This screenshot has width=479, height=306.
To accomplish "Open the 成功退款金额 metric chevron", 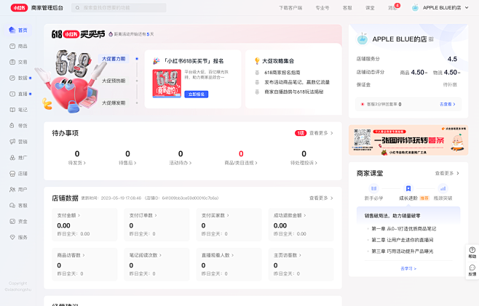I will (305, 215).
